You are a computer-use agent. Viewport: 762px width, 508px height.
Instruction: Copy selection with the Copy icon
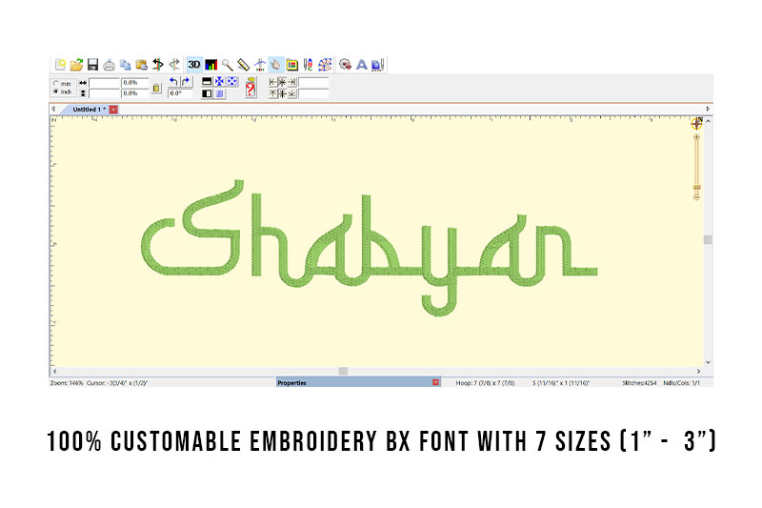[126, 65]
